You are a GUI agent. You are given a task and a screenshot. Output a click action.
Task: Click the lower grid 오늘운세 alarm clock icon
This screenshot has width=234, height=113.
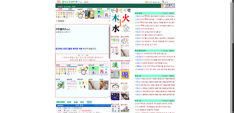(83, 71)
